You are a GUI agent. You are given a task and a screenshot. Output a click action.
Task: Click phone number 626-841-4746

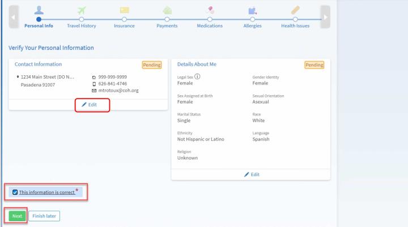pyautogui.click(x=113, y=84)
